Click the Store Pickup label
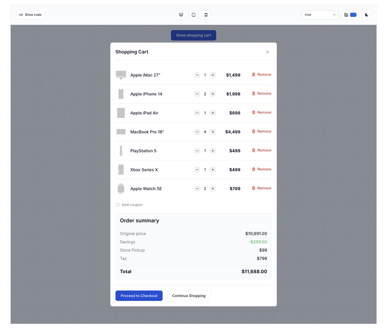This screenshot has width=384, height=331. pyautogui.click(x=132, y=250)
